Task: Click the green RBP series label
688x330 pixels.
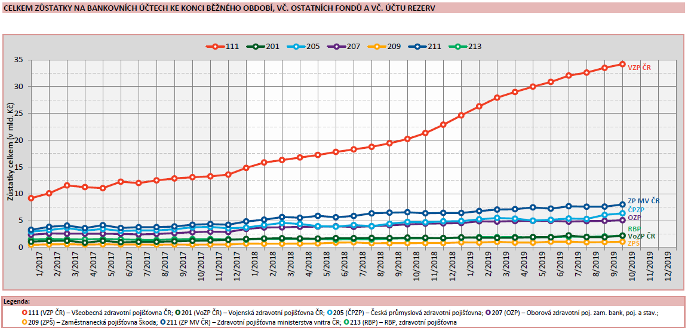Action: tap(634, 229)
